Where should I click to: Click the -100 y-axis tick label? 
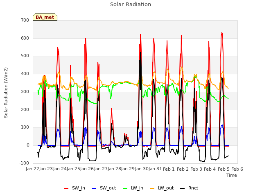(x=24, y=163)
